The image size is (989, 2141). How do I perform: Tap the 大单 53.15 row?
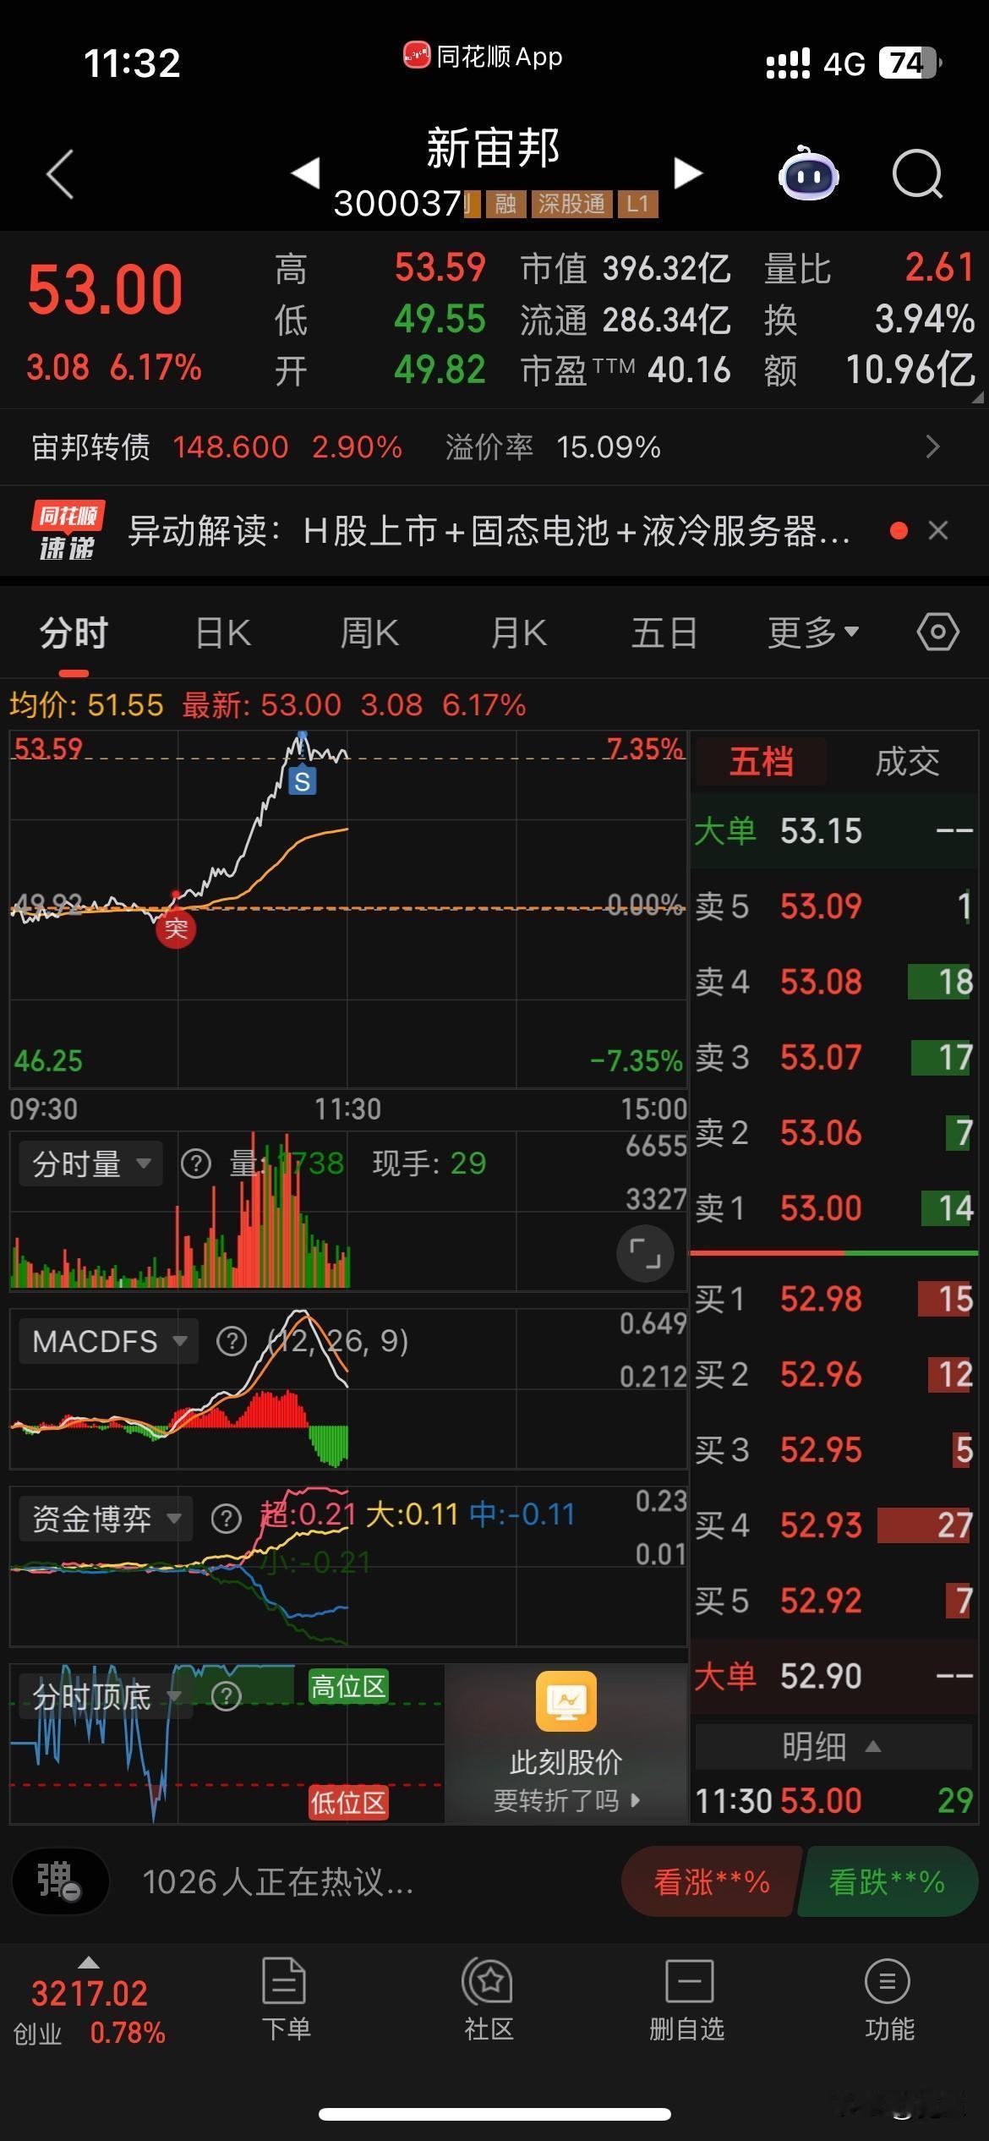point(834,830)
